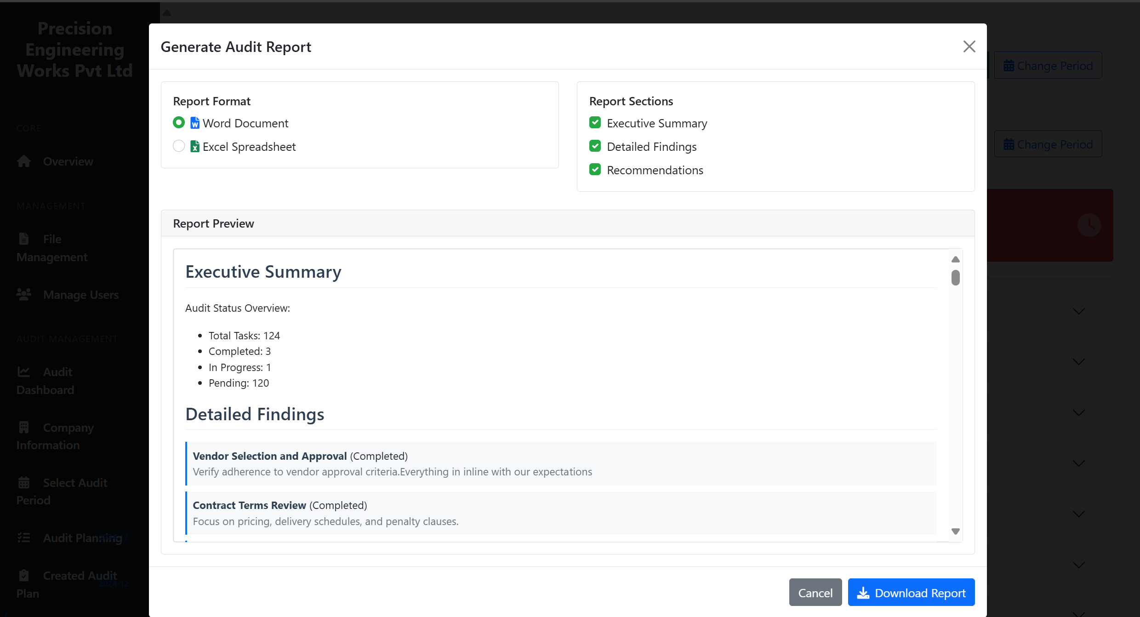Disable the Detailed Findings section checkbox
1140x617 pixels.
click(x=595, y=146)
